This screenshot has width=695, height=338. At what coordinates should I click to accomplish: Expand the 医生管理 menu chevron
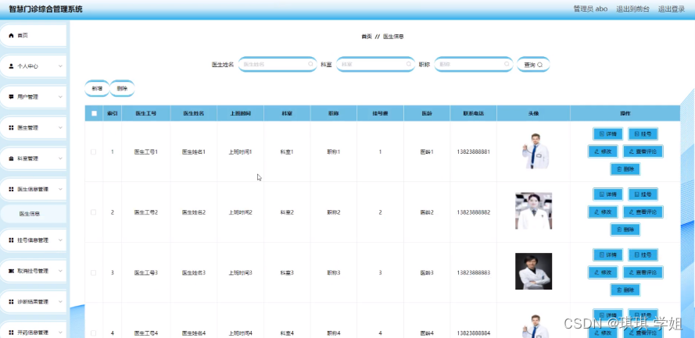60,127
